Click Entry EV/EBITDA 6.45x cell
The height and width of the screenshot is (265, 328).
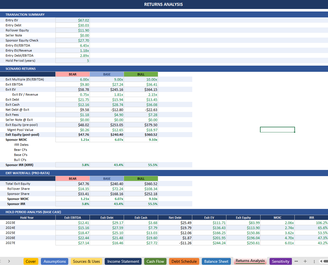tap(72, 45)
